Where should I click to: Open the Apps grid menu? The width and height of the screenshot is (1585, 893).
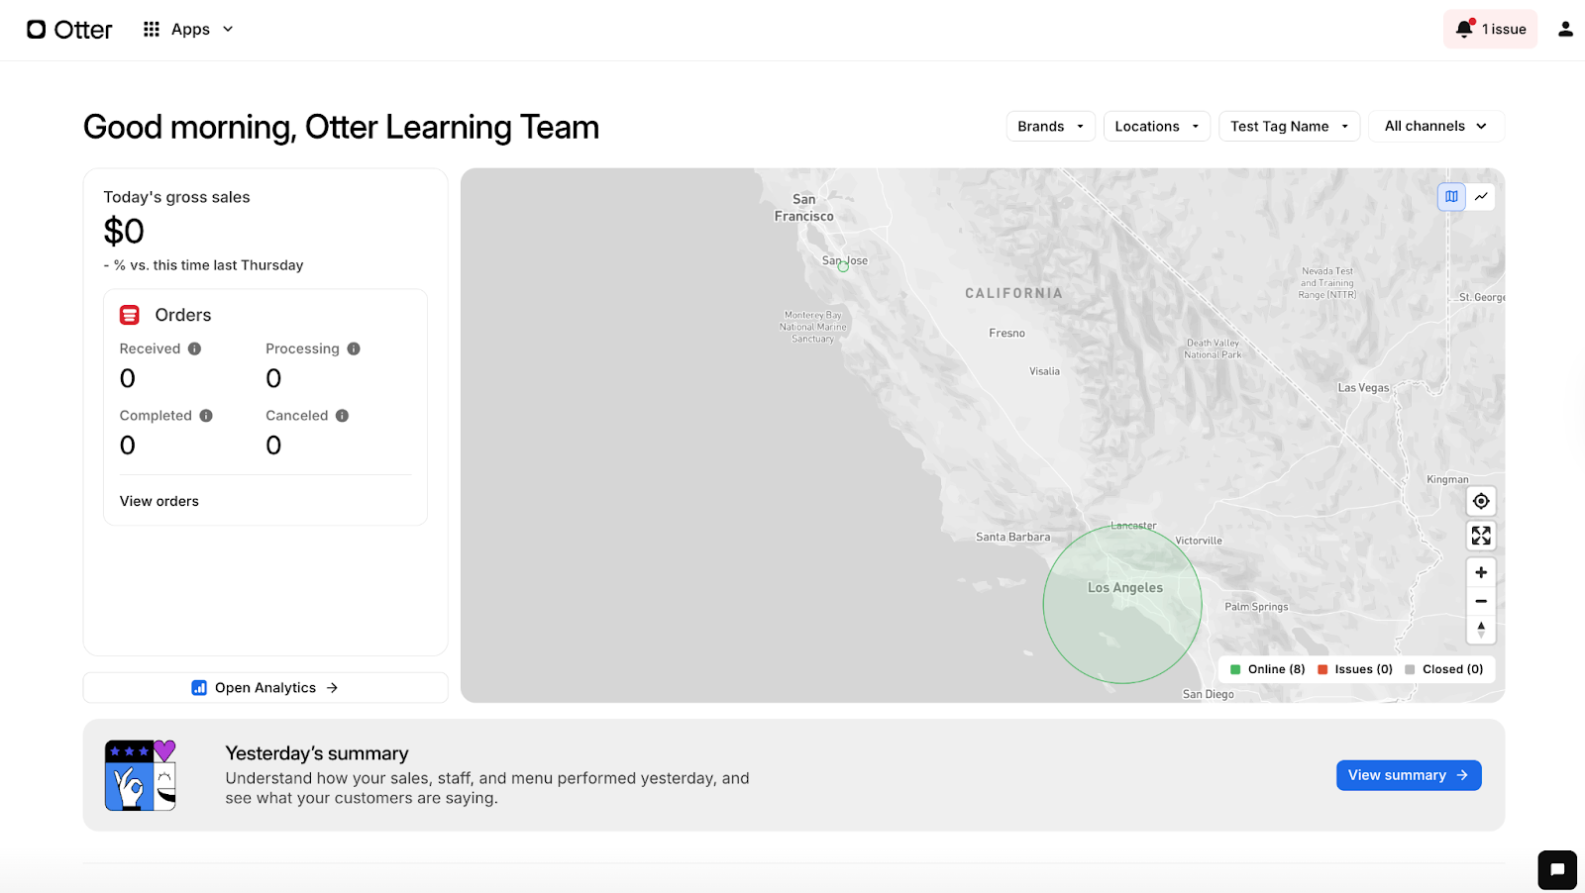(188, 30)
